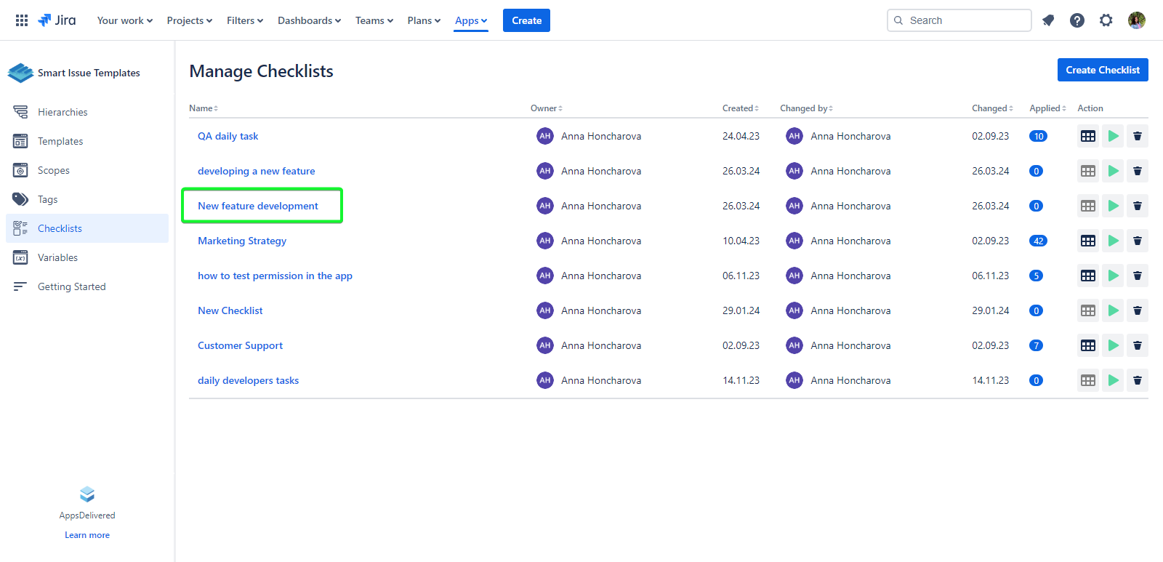
Task: Sort checklists by Name column
Action: click(x=204, y=108)
